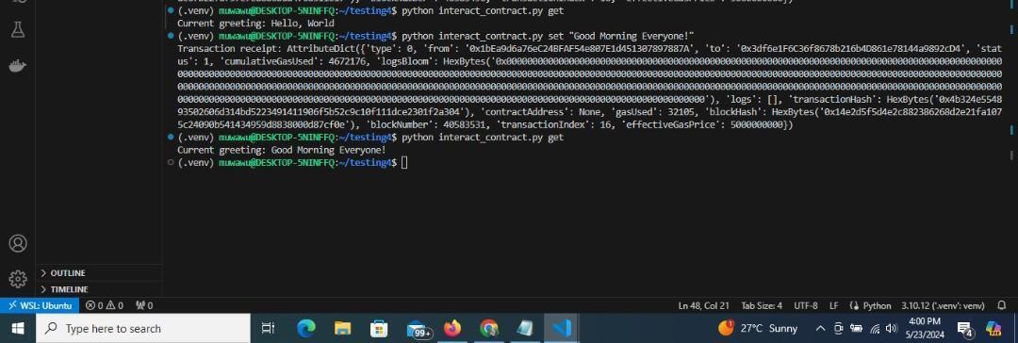This screenshot has width=1018, height=343.
Task: Click the Visual Studio Code taskbar icon
Action: [561, 328]
